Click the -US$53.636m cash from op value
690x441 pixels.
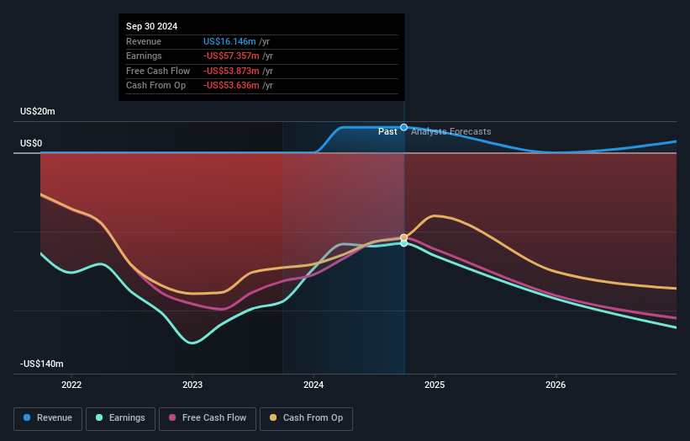pyautogui.click(x=231, y=86)
